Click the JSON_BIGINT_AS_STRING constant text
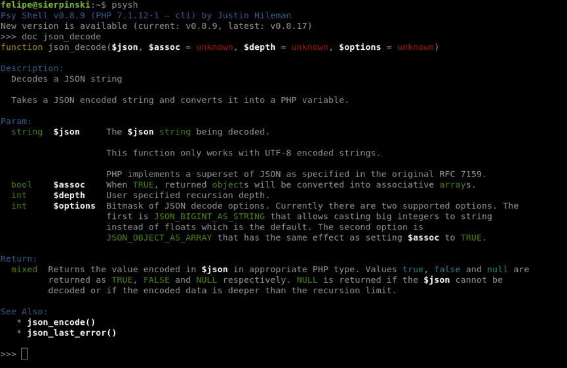 click(x=209, y=216)
